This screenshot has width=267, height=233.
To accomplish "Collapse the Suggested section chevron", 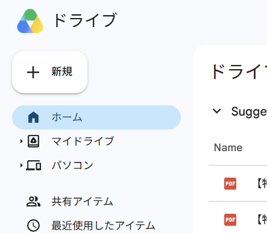I will pyautogui.click(x=217, y=111).
